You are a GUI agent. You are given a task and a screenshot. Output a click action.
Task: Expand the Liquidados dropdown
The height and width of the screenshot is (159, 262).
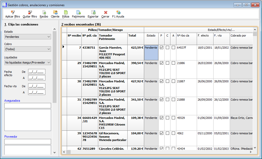[28, 63]
